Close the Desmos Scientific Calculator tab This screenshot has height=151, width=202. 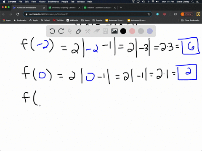click(x=115, y=8)
